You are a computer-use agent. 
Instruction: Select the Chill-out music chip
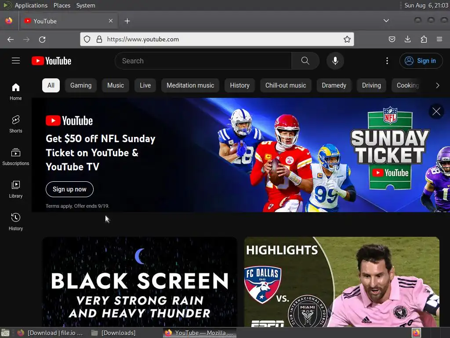[x=286, y=85]
